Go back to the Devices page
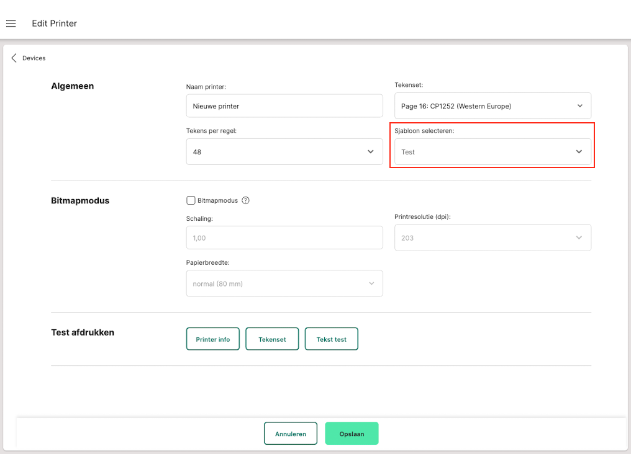This screenshot has width=631, height=454. point(34,58)
